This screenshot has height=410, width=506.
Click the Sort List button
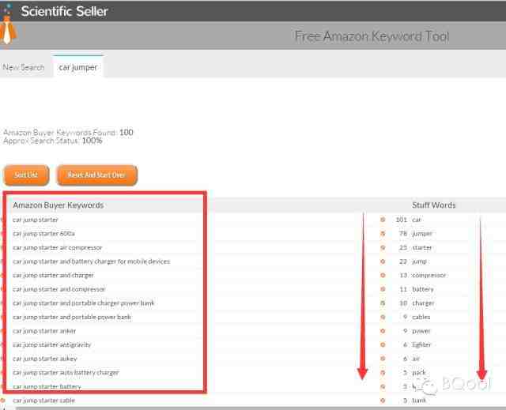pos(26,175)
